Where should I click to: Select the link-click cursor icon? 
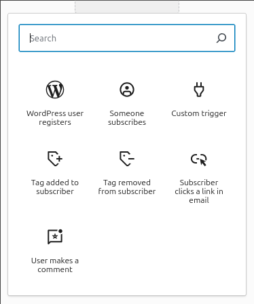(199, 159)
